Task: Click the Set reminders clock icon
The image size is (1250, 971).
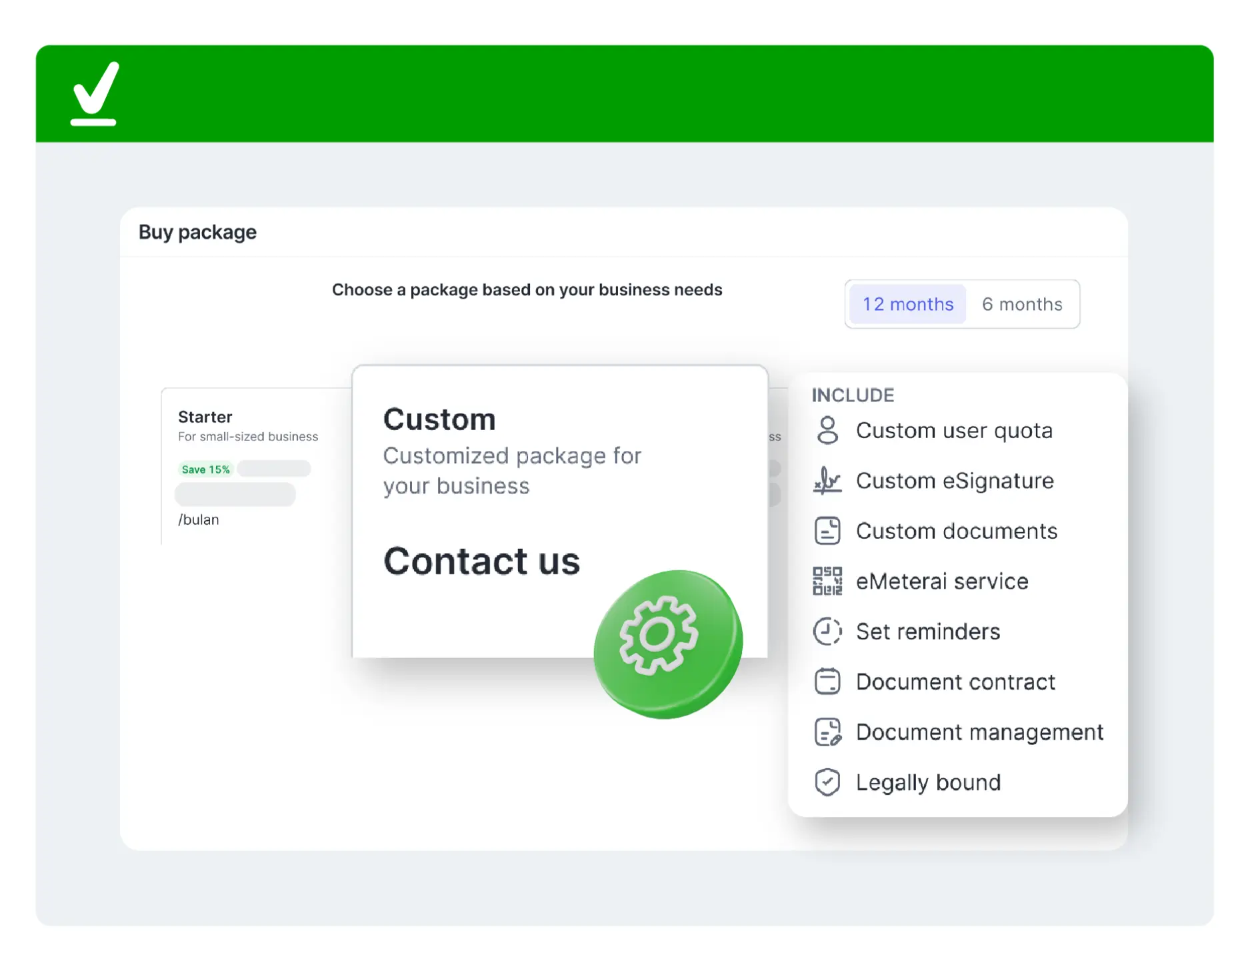Action: [x=827, y=632]
